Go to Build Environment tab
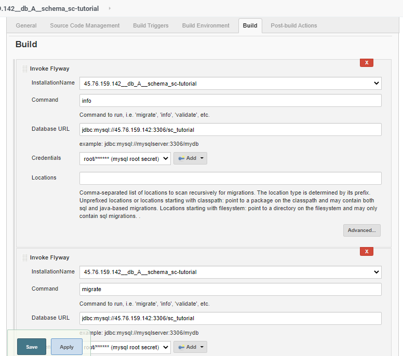 206,25
